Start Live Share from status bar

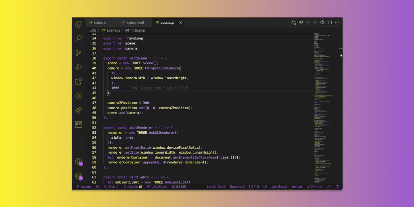point(157,187)
